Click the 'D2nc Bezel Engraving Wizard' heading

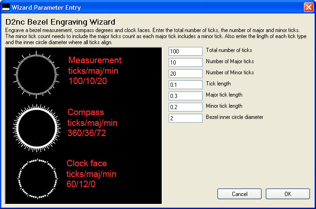tap(60, 22)
